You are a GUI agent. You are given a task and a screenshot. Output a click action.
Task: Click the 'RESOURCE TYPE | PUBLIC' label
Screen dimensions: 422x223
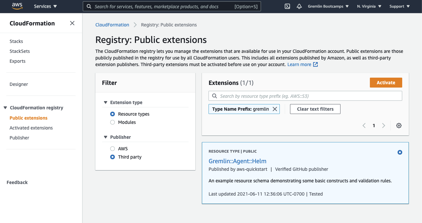pyautogui.click(x=233, y=151)
